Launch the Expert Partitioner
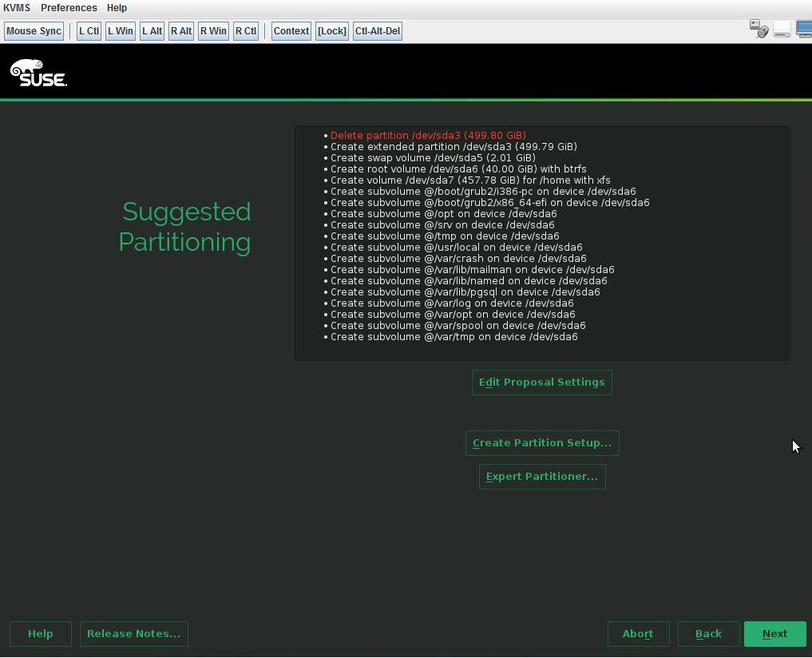 coord(542,476)
